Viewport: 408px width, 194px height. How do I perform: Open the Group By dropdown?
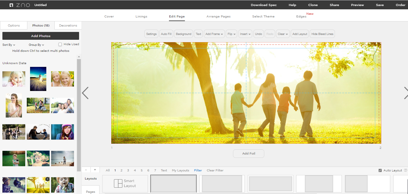coord(36,45)
